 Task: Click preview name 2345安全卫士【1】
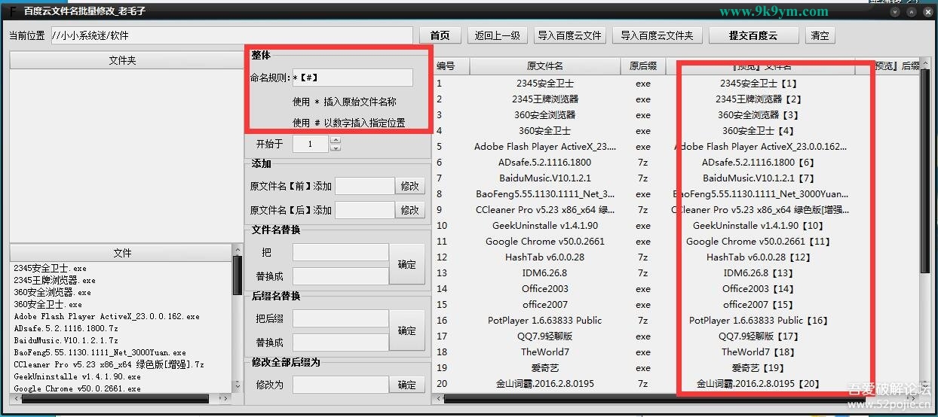tap(758, 83)
